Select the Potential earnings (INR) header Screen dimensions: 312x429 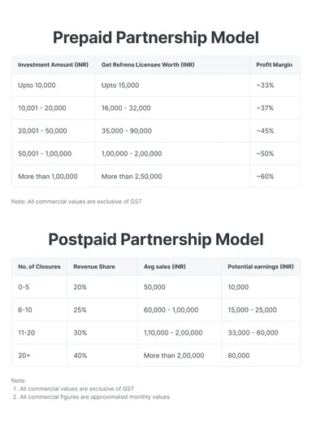click(261, 267)
